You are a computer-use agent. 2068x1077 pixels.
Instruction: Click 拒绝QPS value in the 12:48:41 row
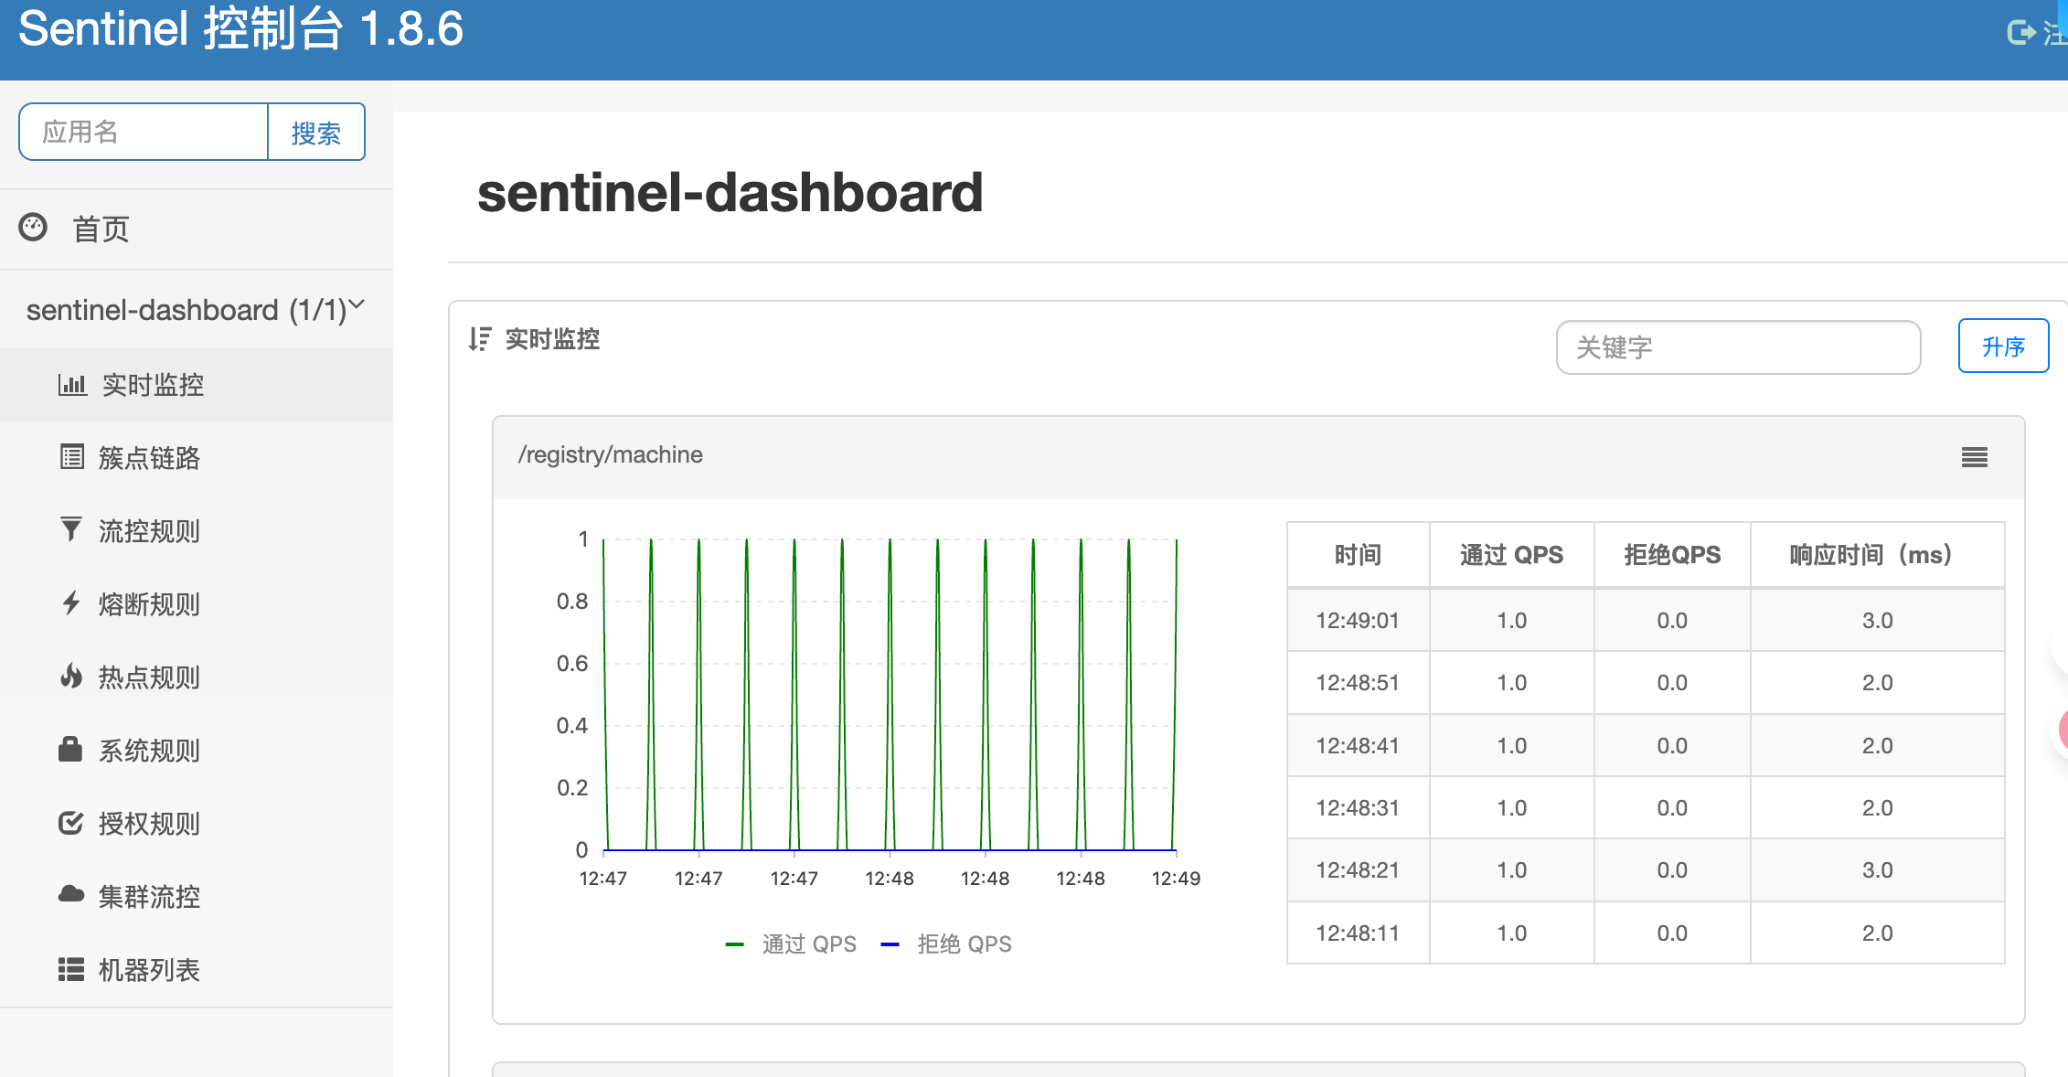tap(1672, 746)
